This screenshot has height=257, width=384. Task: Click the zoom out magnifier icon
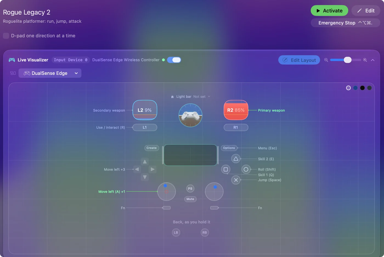click(x=326, y=60)
